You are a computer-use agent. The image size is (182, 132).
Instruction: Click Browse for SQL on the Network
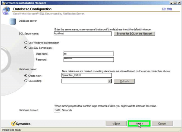135,34
